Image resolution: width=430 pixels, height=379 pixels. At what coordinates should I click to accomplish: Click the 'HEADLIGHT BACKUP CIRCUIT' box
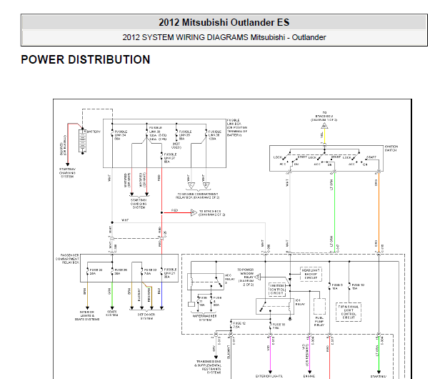click(311, 274)
